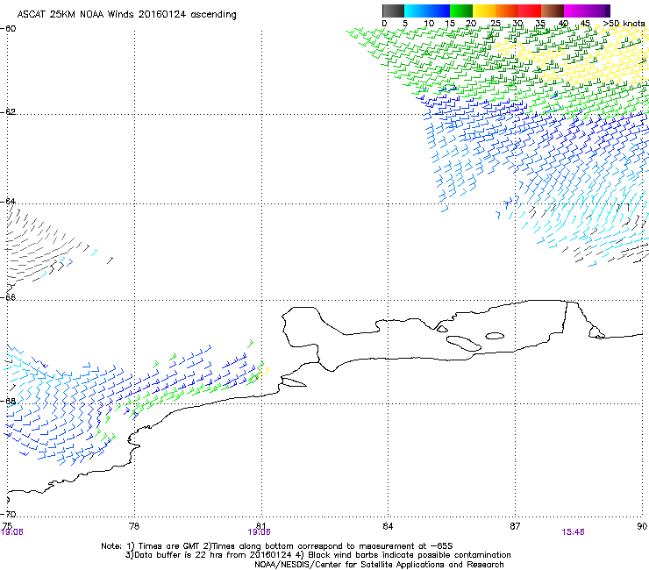649x570 pixels.
Task: Click the orange 25-30 knots legend segment
Action: pos(507,11)
